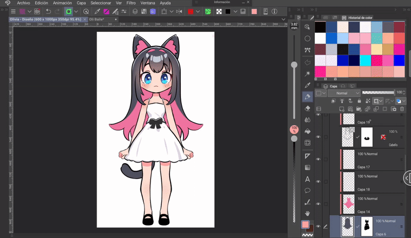Select the Text tool

point(308,179)
